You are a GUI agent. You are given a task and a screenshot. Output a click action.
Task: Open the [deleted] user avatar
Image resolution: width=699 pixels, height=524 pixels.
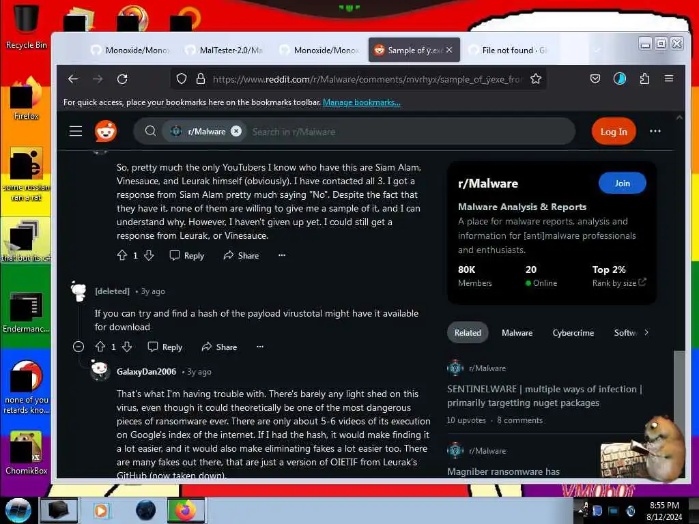[79, 291]
